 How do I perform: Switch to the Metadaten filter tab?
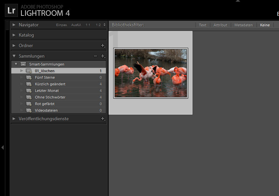pos(243,25)
